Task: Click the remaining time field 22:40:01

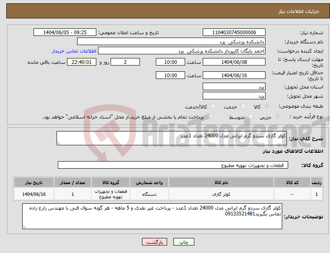Action: click(82, 62)
